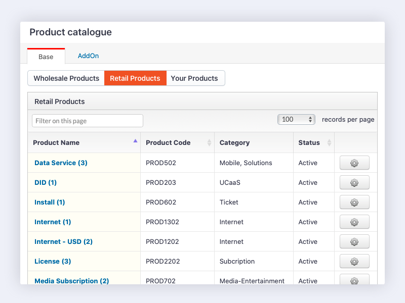Select the Your Products tab
The height and width of the screenshot is (303, 405).
[x=195, y=78]
